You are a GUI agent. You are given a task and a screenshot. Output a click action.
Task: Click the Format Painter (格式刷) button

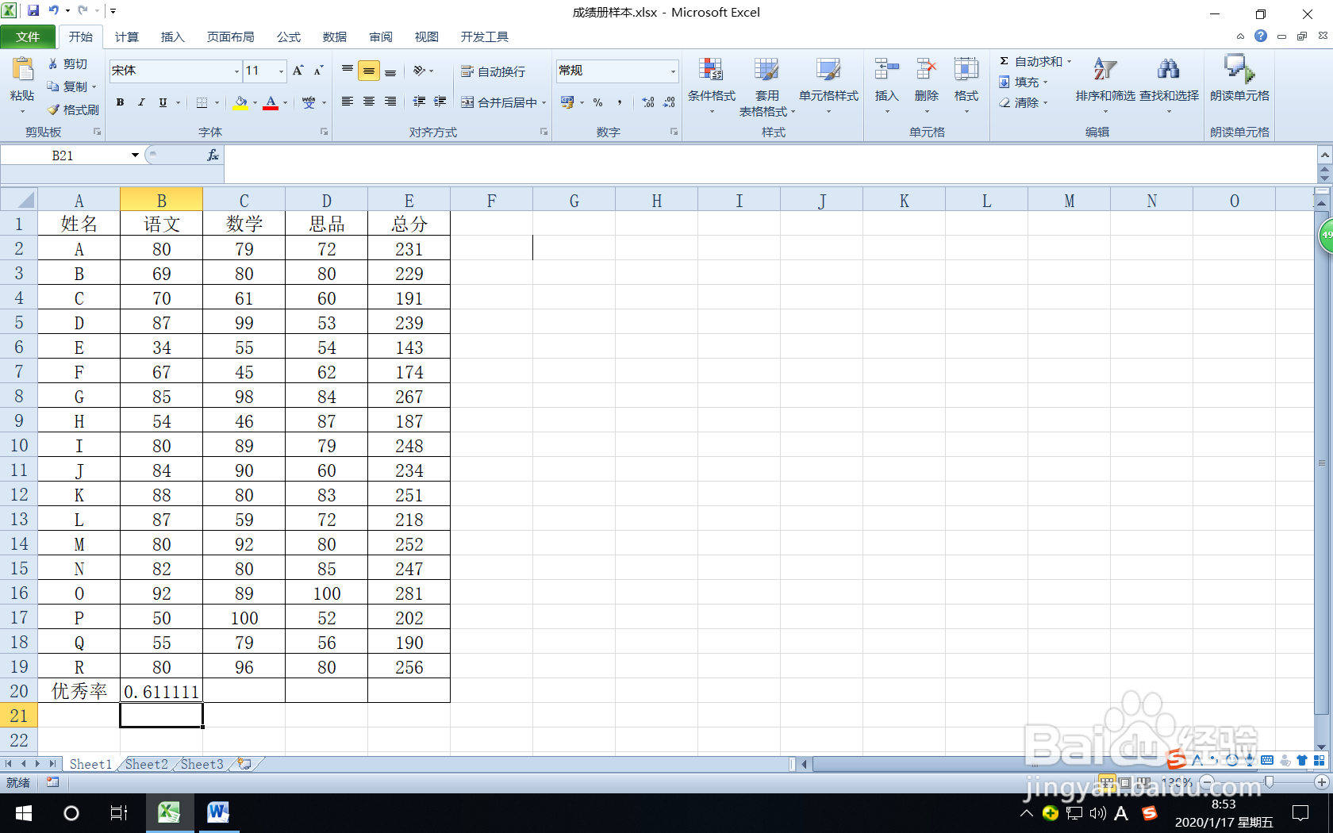coord(73,109)
